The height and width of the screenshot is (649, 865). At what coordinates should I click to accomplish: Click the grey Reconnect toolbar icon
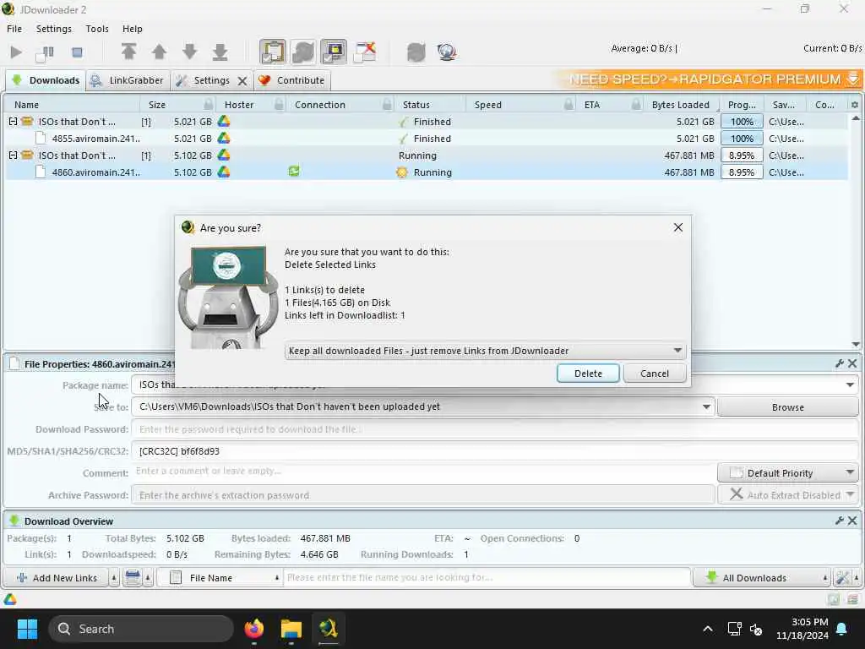(416, 52)
